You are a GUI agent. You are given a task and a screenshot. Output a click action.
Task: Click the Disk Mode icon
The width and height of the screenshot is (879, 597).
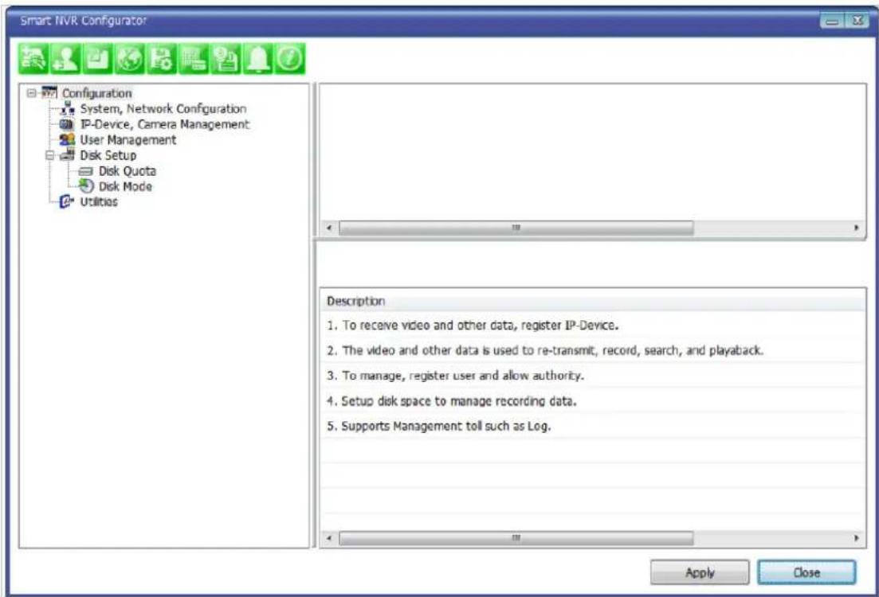pos(86,185)
